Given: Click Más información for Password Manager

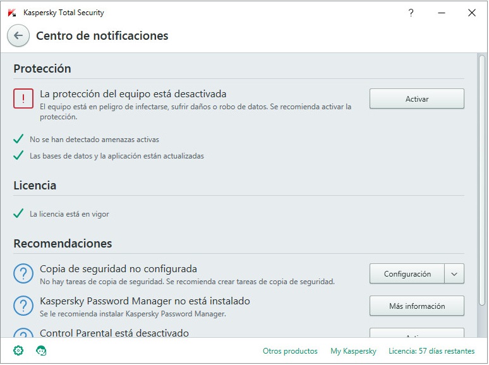Looking at the screenshot, I should click(x=416, y=306).
